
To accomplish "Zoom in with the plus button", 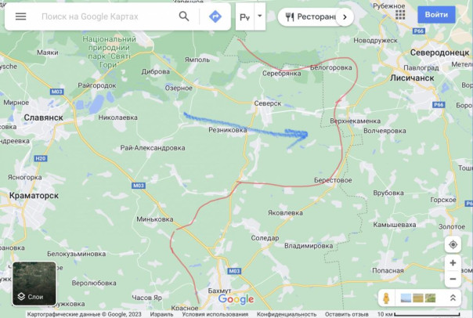I will click(x=453, y=263).
